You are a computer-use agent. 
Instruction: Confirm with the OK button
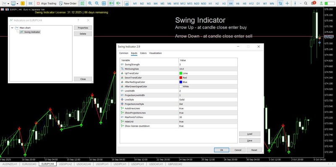click(x=222, y=150)
